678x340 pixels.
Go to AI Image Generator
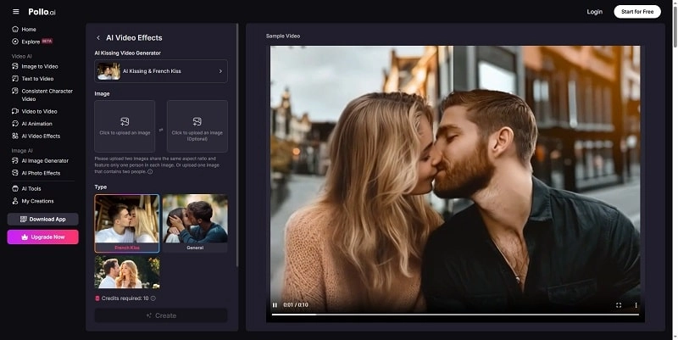pyautogui.click(x=45, y=160)
